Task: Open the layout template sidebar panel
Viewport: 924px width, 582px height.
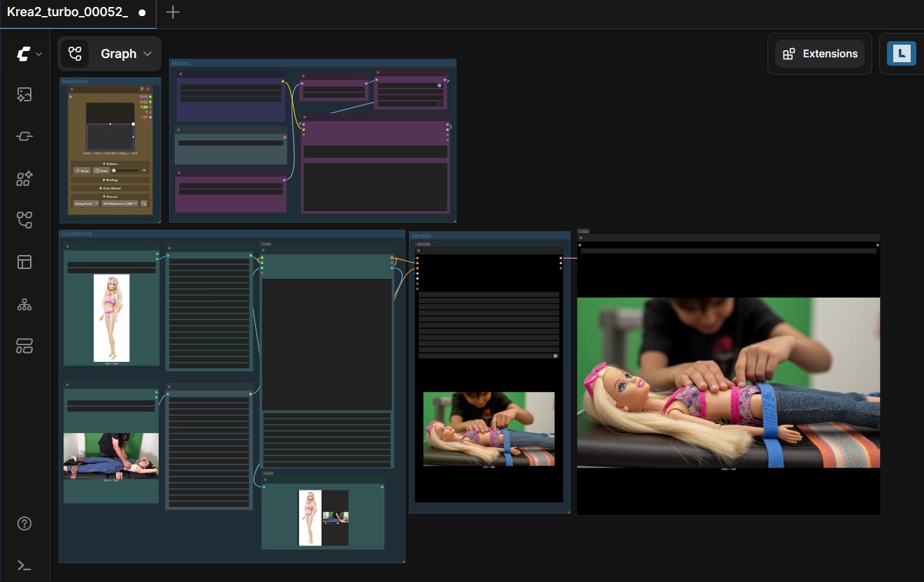Action: (24, 262)
